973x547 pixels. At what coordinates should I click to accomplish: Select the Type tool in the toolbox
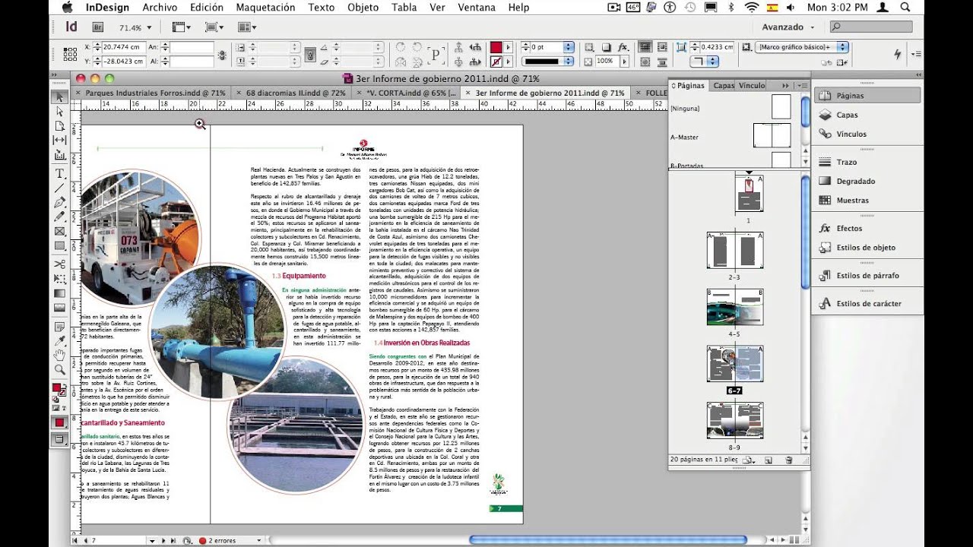(x=59, y=173)
